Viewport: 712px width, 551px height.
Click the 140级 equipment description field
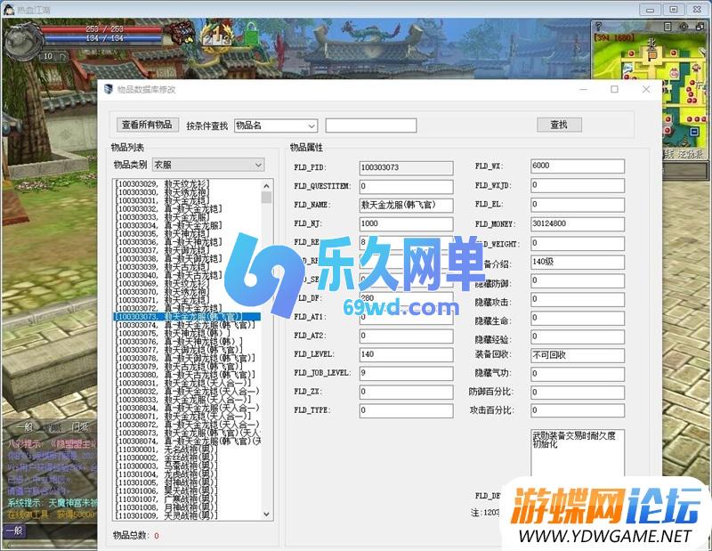(577, 262)
